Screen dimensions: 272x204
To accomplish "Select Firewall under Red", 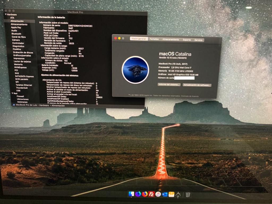I will click(x=20, y=96).
